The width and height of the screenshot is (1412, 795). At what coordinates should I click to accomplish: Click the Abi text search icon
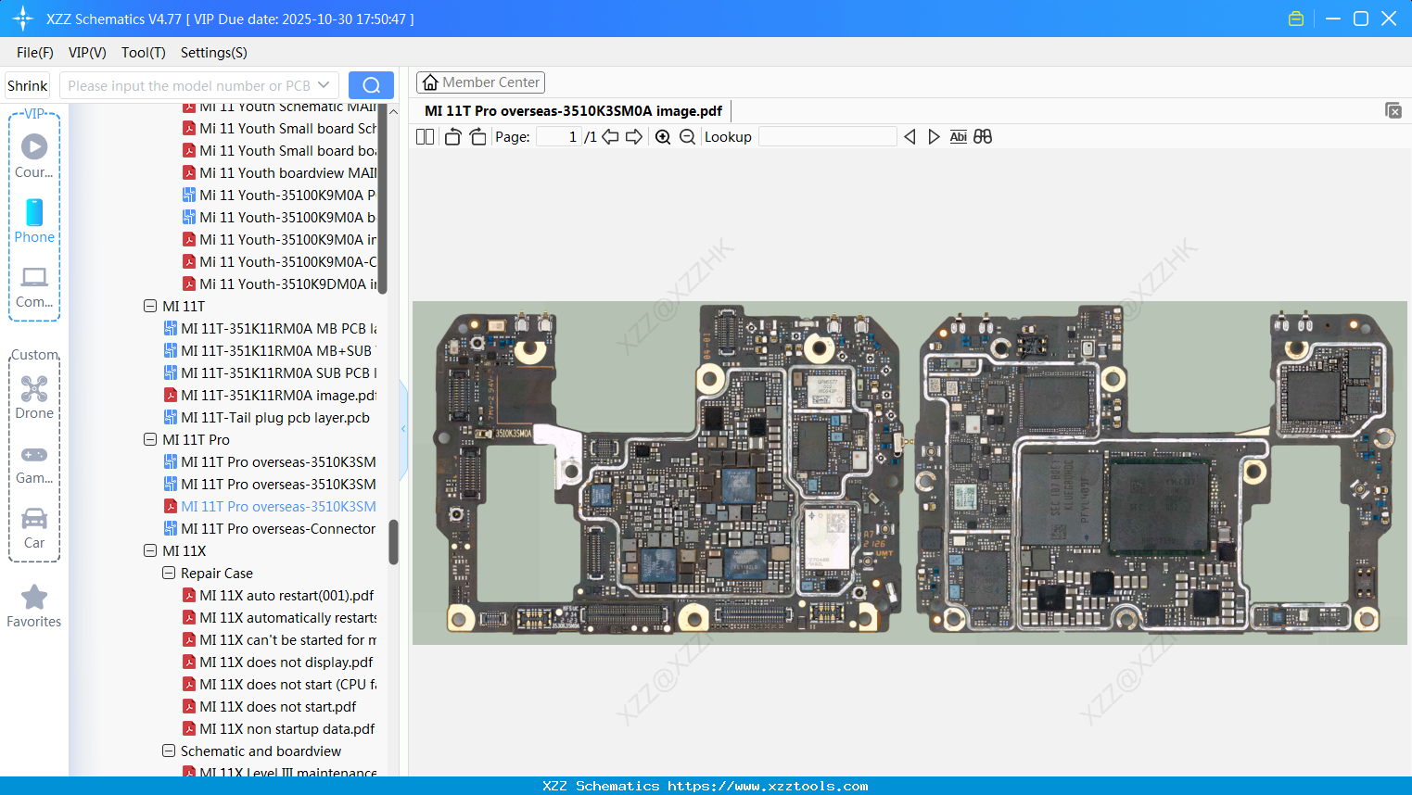coord(958,136)
